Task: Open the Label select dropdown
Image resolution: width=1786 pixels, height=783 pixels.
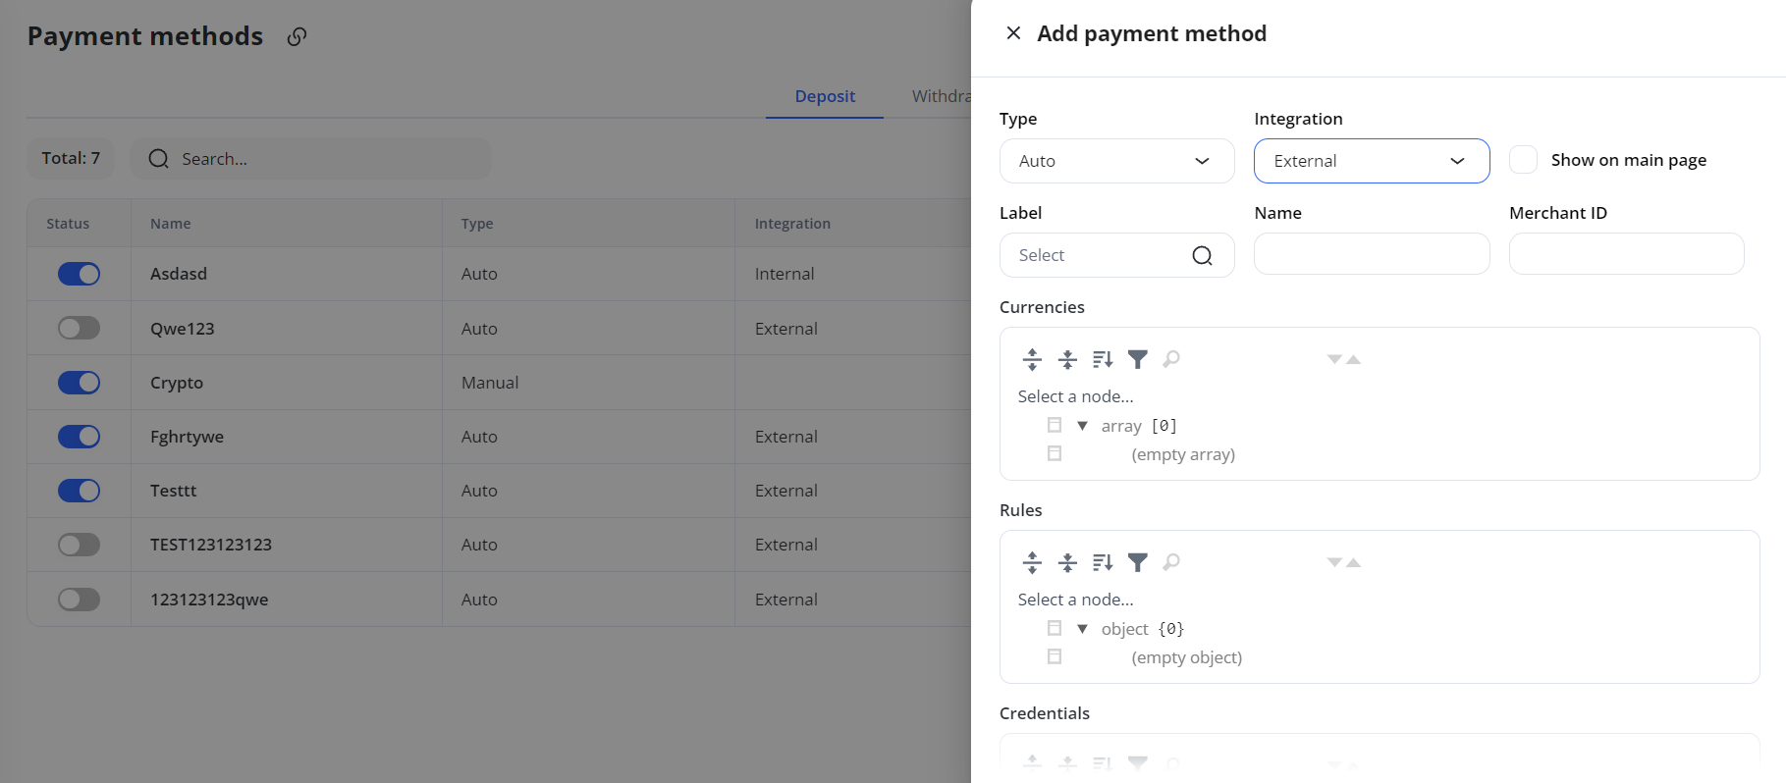Action: (x=1116, y=255)
